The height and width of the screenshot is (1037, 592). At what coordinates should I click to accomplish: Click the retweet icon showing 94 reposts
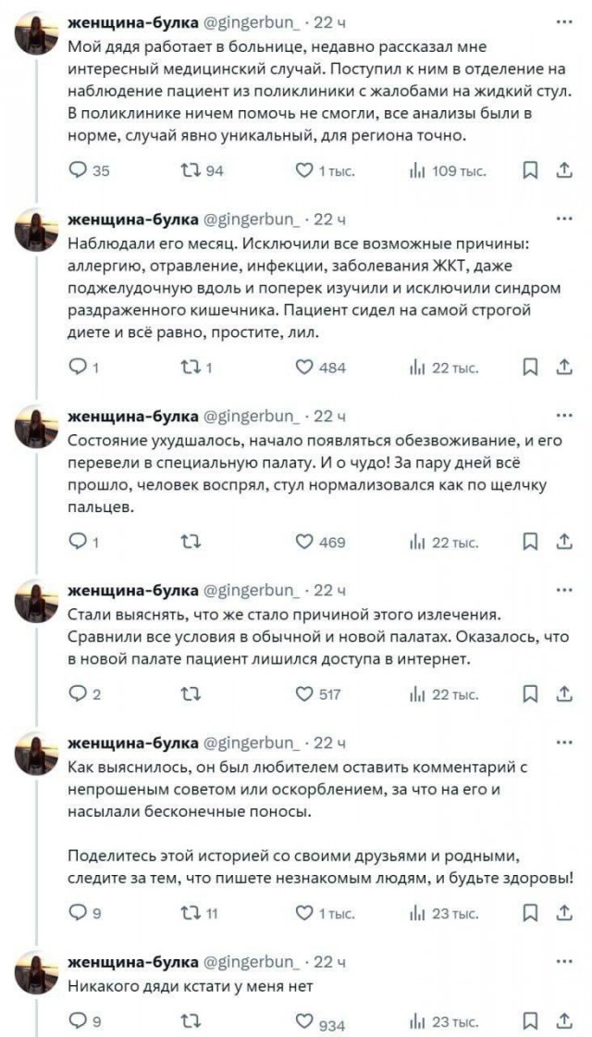point(191,169)
